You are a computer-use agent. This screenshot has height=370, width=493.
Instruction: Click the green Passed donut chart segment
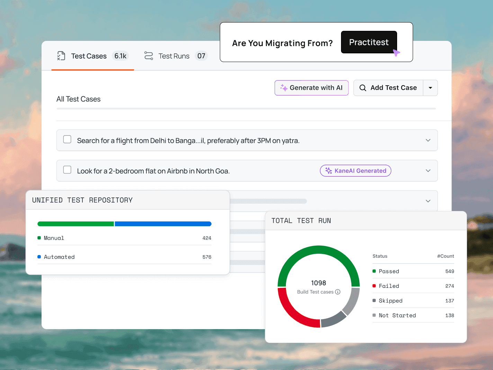click(319, 250)
